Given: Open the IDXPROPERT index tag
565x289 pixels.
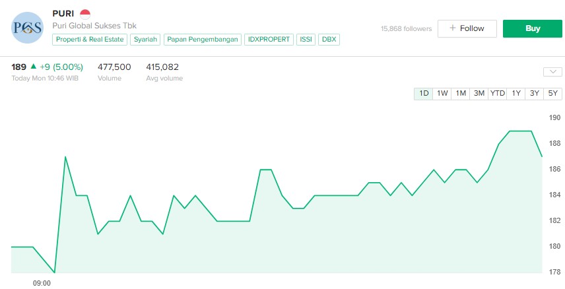Looking at the screenshot, I should point(269,40).
